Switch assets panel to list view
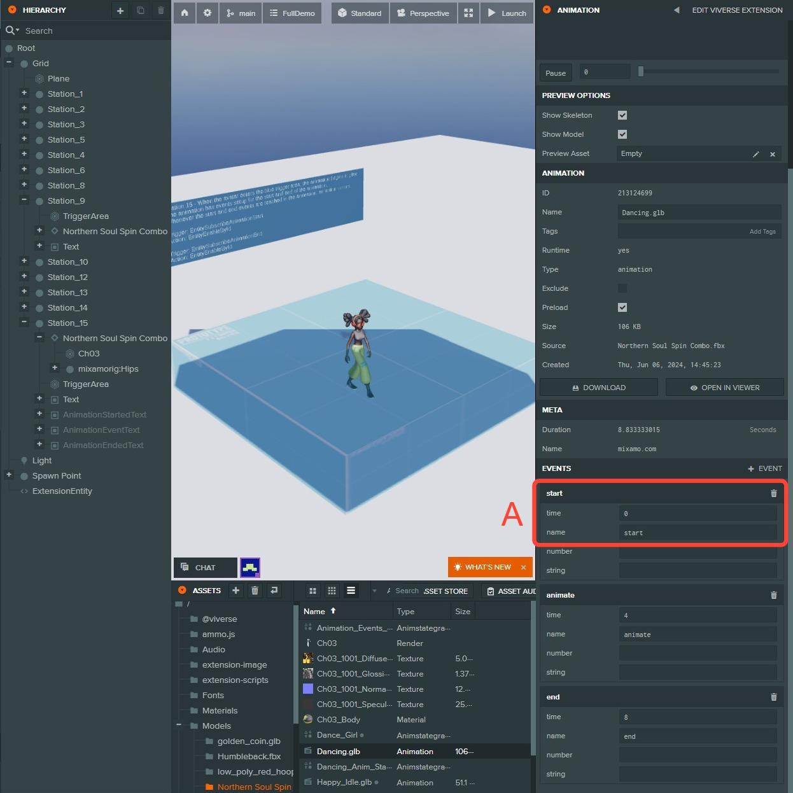793x793 pixels. pos(351,591)
